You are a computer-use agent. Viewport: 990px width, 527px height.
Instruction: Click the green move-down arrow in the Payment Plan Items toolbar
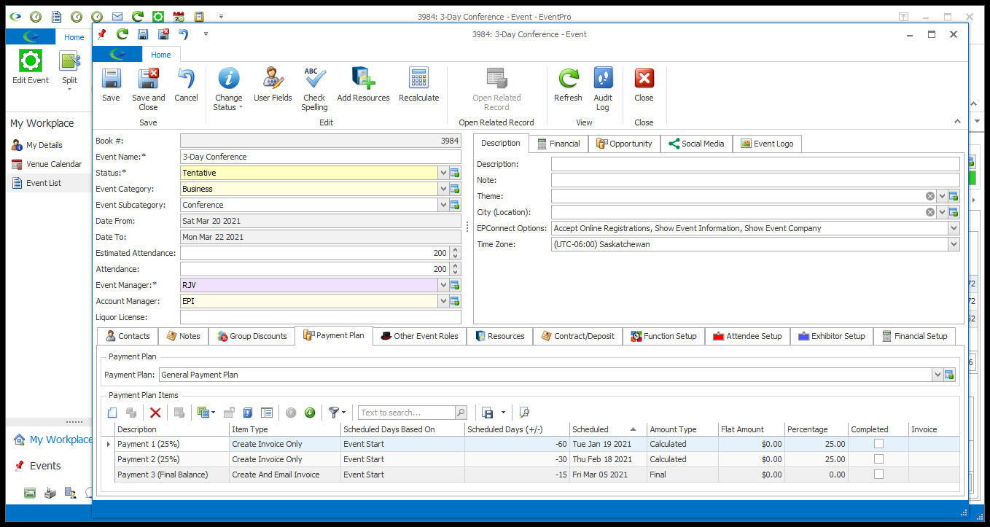pos(310,413)
